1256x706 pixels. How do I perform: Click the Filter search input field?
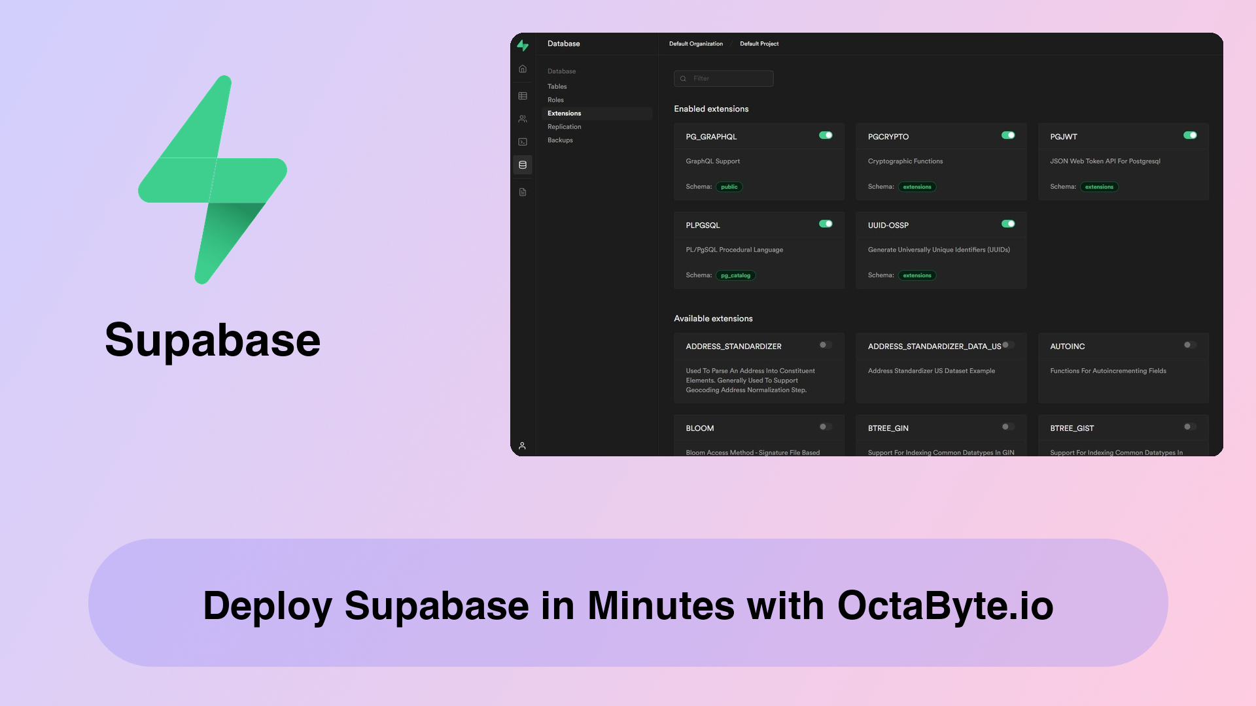point(724,78)
